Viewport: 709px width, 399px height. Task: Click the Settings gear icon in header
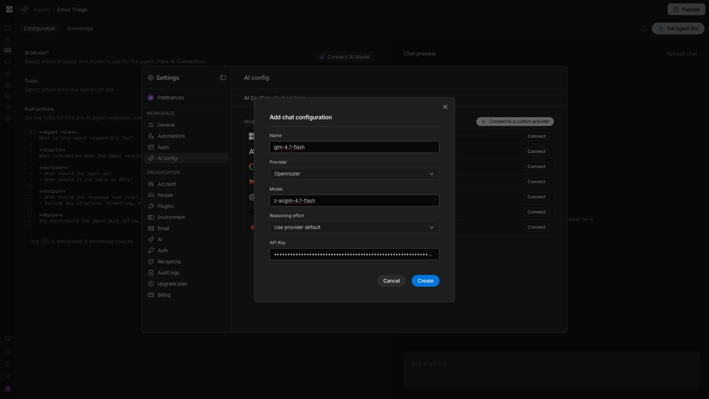[x=151, y=78]
